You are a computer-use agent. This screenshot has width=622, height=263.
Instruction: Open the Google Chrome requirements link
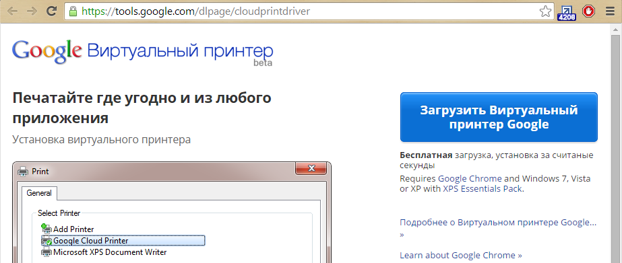pyautogui.click(x=470, y=179)
